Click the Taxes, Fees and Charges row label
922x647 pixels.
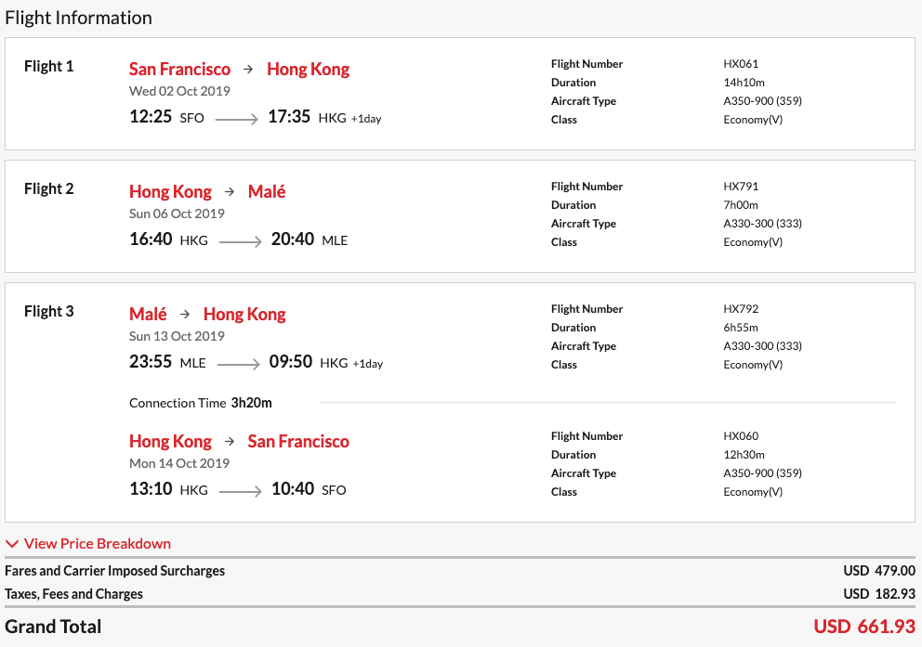pos(74,594)
